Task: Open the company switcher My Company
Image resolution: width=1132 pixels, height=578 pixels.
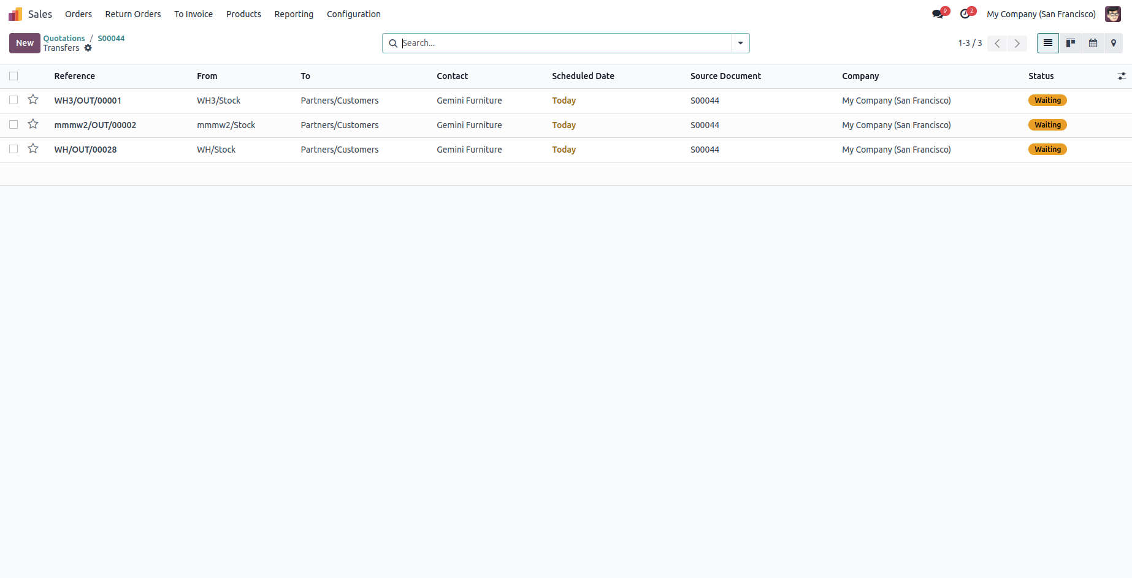Action: [1041, 14]
